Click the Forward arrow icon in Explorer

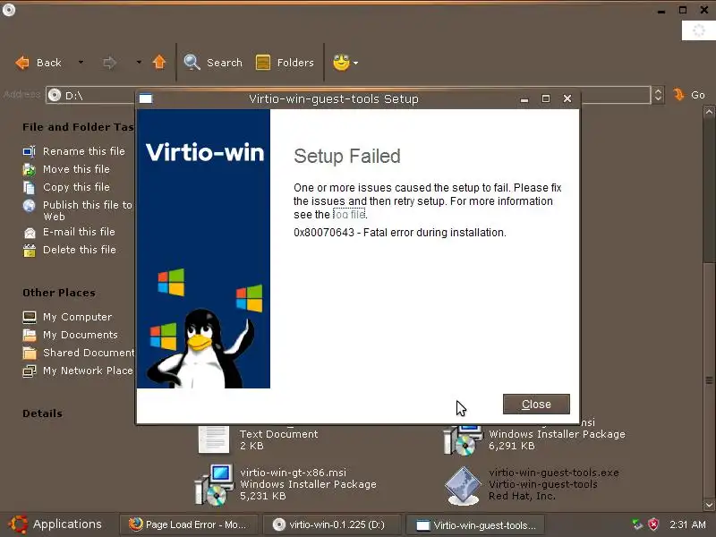point(109,63)
